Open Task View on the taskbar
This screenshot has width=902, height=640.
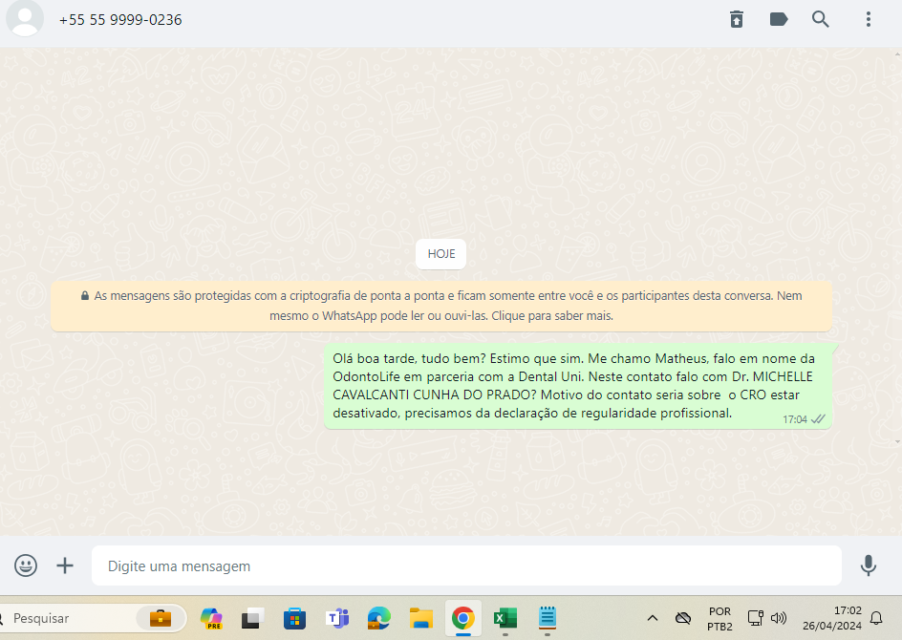tap(252, 618)
